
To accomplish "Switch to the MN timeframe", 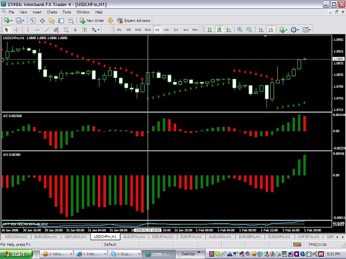I will [195, 30].
